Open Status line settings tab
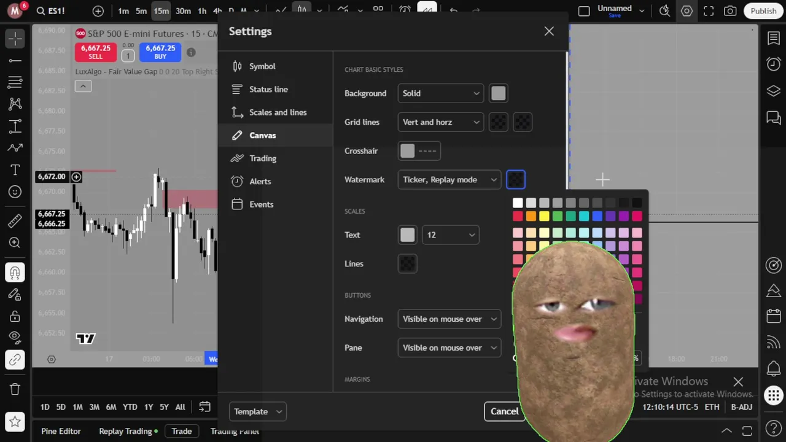Image resolution: width=786 pixels, height=442 pixels. [275, 89]
